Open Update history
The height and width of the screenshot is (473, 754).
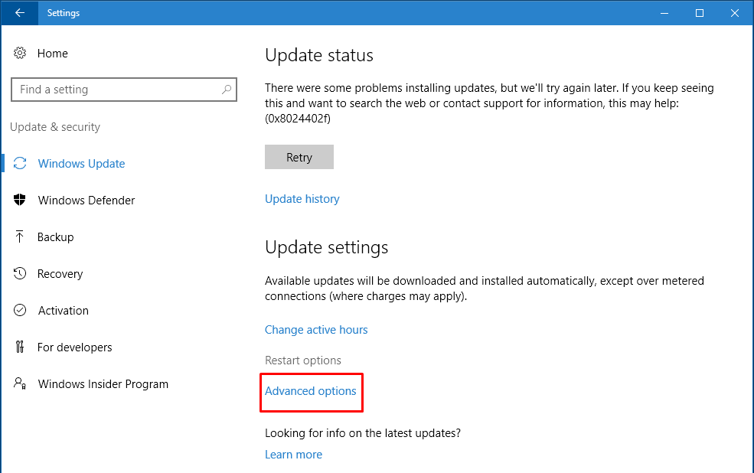pos(302,198)
